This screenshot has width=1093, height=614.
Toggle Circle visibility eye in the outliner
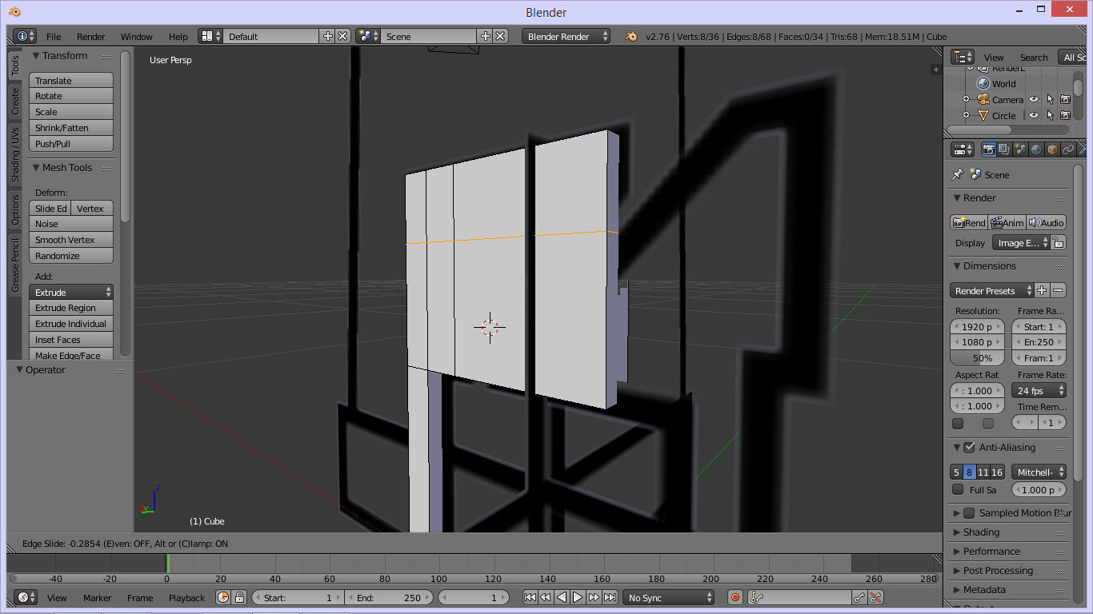1034,115
